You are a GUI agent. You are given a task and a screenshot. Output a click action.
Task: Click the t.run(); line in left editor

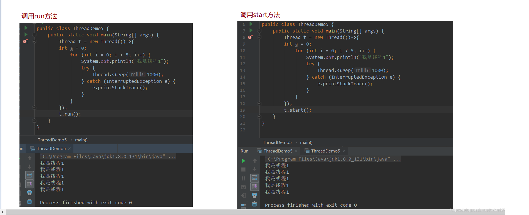[x=70, y=114]
